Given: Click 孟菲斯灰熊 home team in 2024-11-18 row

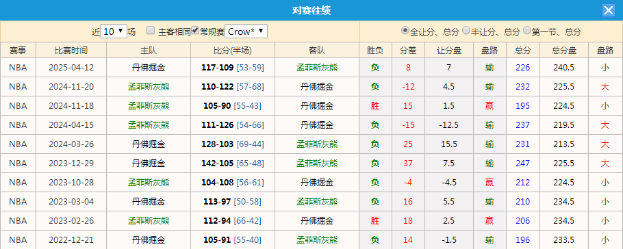Looking at the screenshot, I should point(149,105).
